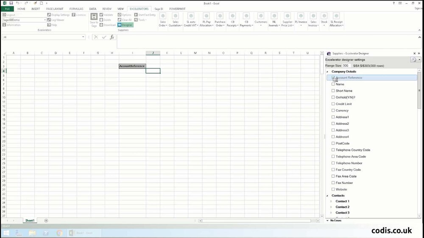424x238 pixels.
Task: Click the Information button
Action: click(x=11, y=25)
